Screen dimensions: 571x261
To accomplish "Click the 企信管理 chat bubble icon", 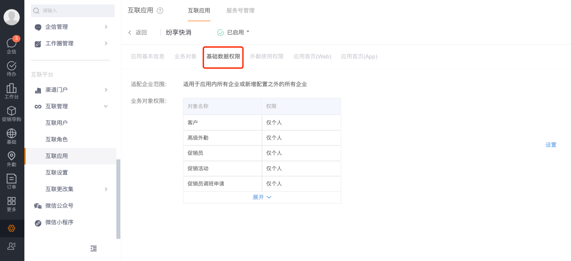I will pyautogui.click(x=38, y=27).
